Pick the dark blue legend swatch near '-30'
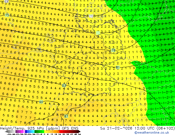This screenshot has height=135, width=175. click(26, 132)
